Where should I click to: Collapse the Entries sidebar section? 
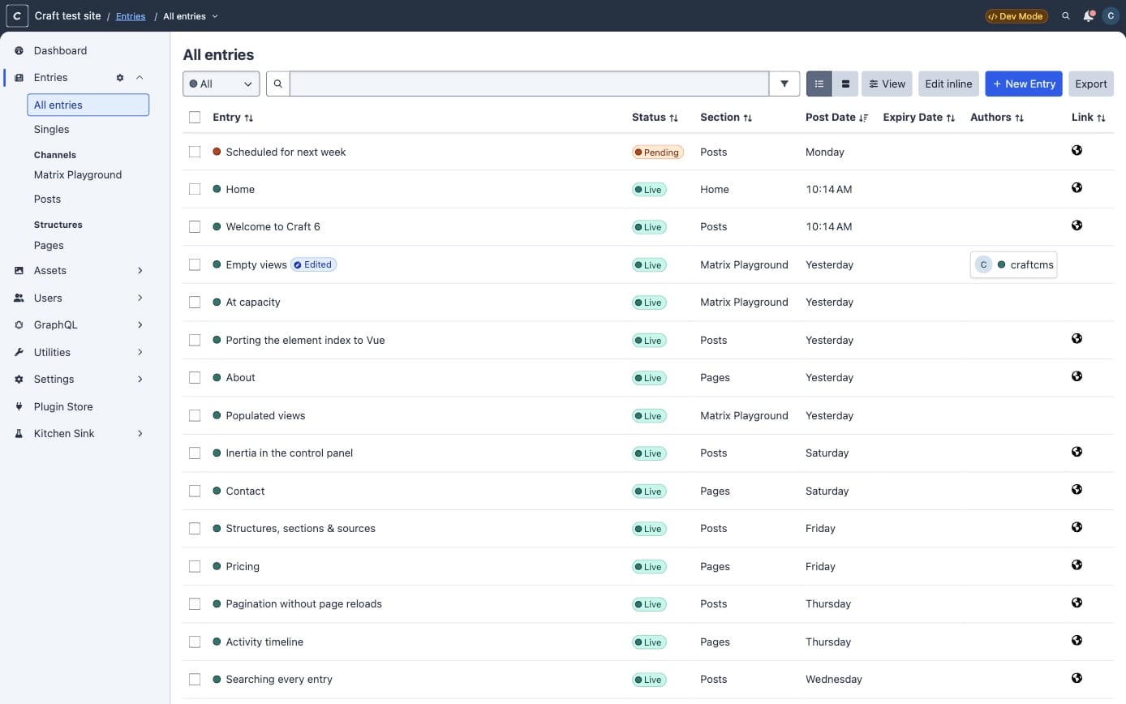pyautogui.click(x=140, y=78)
